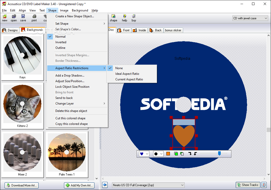The height and width of the screenshot is (190, 271).
Task: Click the shape toolbar icon
Action: point(113,18)
